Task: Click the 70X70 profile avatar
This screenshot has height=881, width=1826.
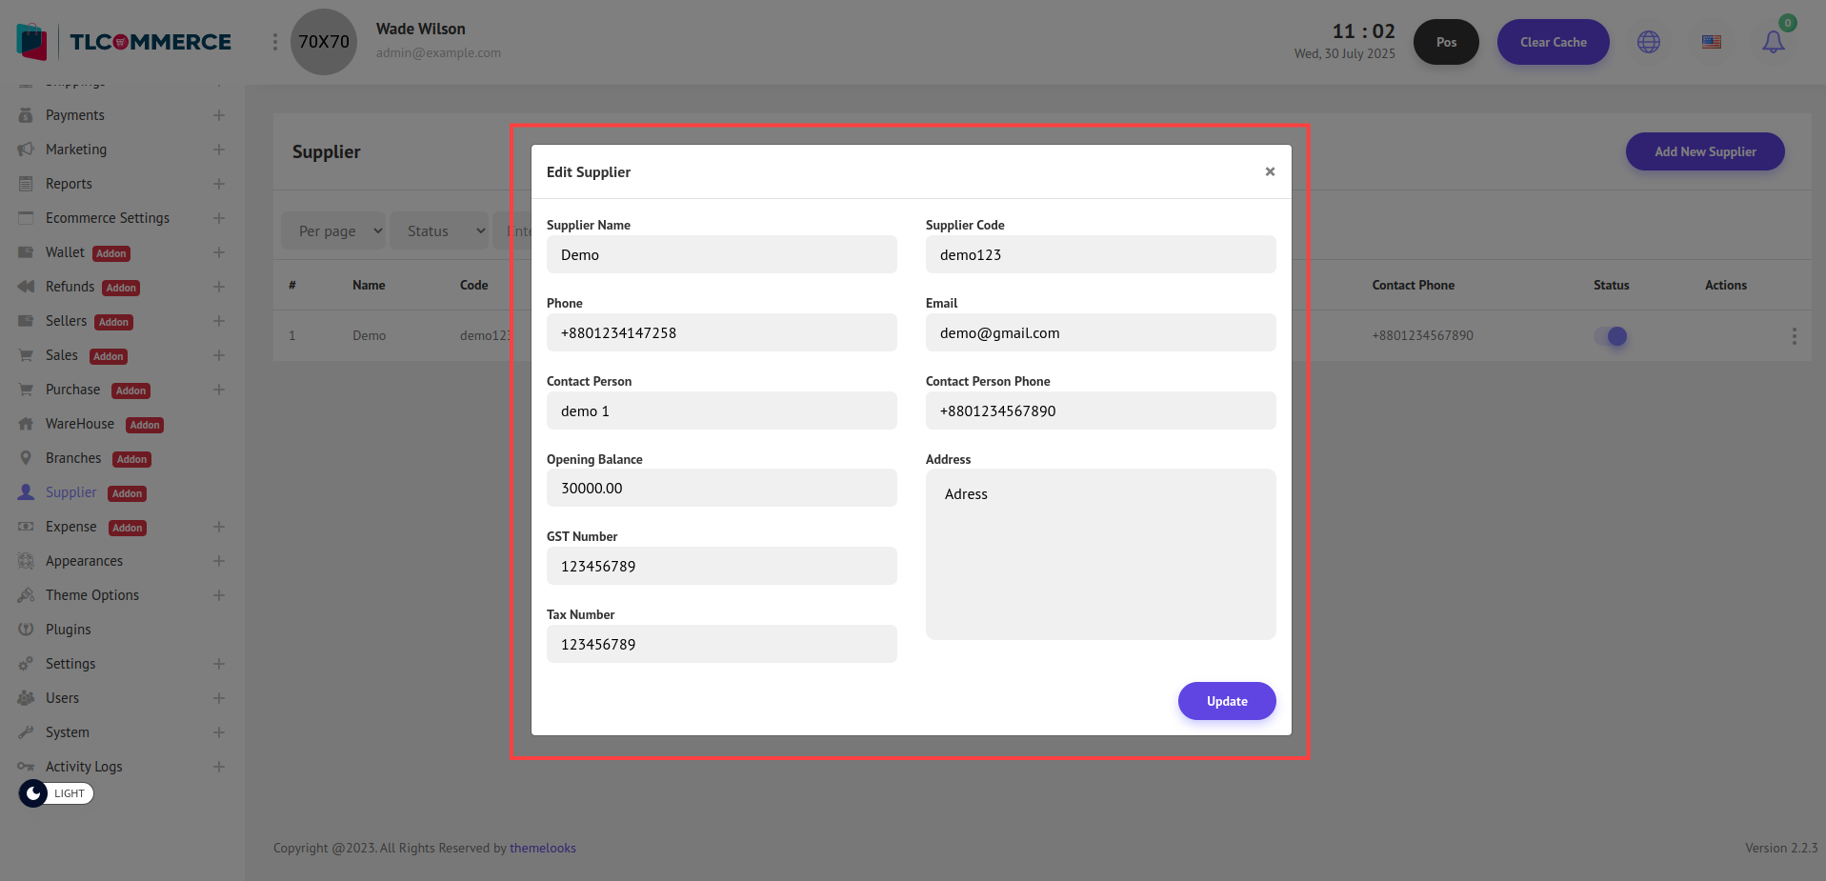Action: coord(324,42)
